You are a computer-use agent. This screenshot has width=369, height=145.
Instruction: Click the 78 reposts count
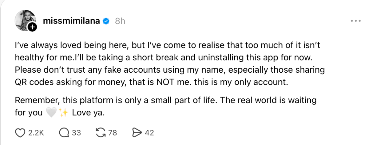tap(113, 133)
